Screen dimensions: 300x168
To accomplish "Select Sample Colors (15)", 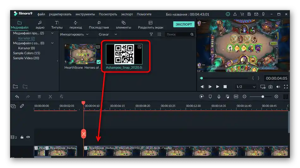I will (27, 53).
